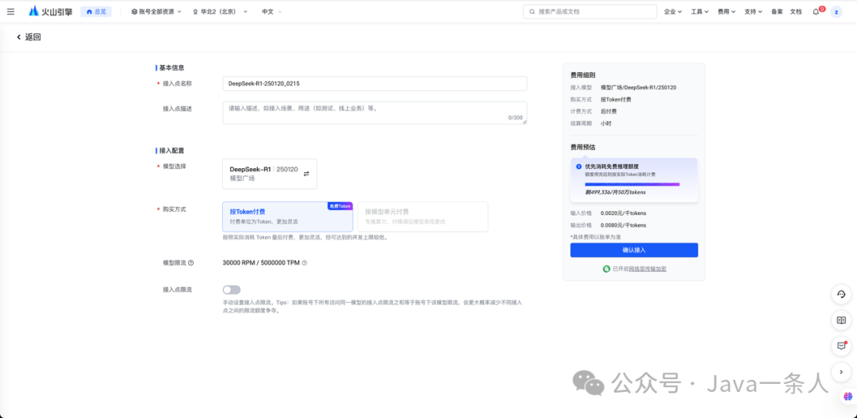Edit the 接入点名称 input field

375,83
